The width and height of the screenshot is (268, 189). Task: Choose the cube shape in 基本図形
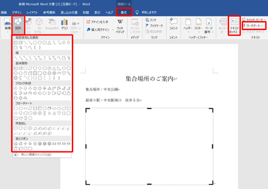tap(30, 73)
